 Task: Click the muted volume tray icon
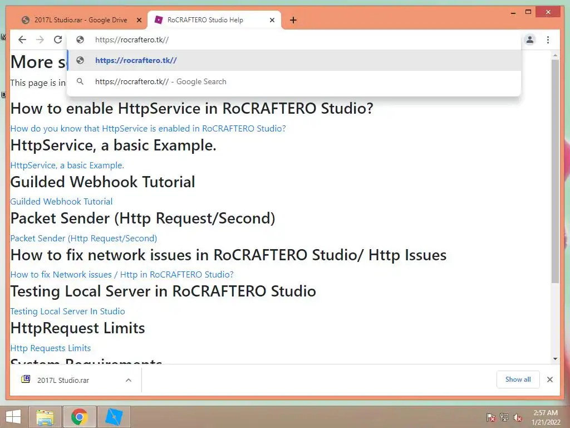518,417
